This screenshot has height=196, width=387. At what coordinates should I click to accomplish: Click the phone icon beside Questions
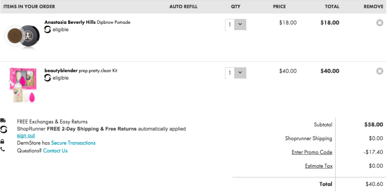pyautogui.click(x=3, y=149)
